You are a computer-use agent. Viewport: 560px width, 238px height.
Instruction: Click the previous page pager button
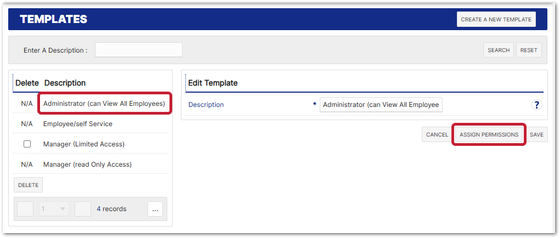point(26,209)
